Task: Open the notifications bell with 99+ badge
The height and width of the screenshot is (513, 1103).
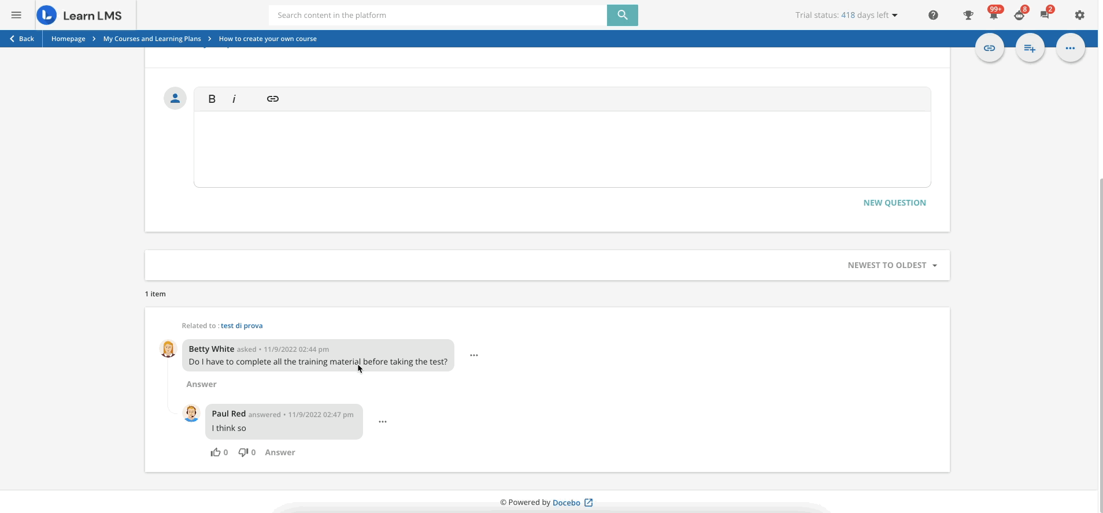Action: click(x=994, y=14)
